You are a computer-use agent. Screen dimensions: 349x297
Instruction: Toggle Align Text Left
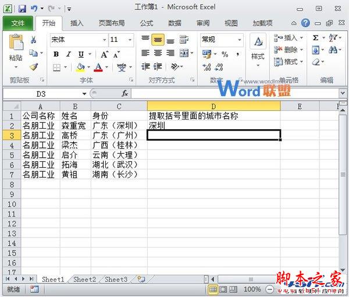point(145,53)
